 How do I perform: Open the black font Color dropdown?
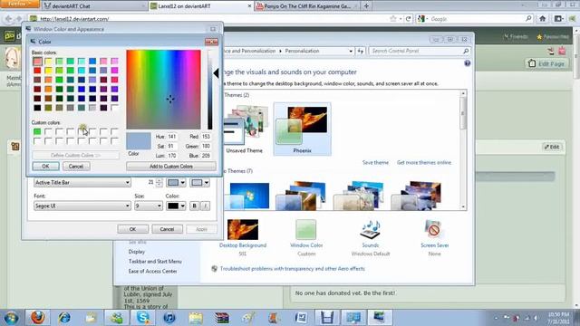pyautogui.click(x=176, y=206)
